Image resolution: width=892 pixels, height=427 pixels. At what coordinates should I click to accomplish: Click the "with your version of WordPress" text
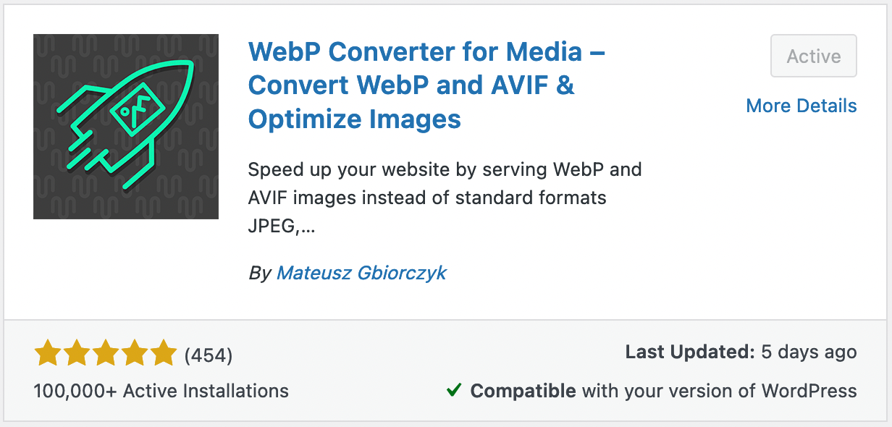click(x=719, y=391)
